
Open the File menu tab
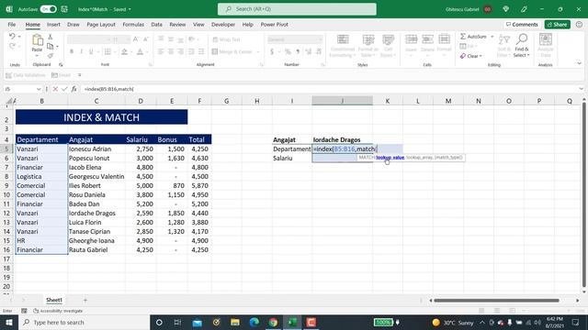12,25
